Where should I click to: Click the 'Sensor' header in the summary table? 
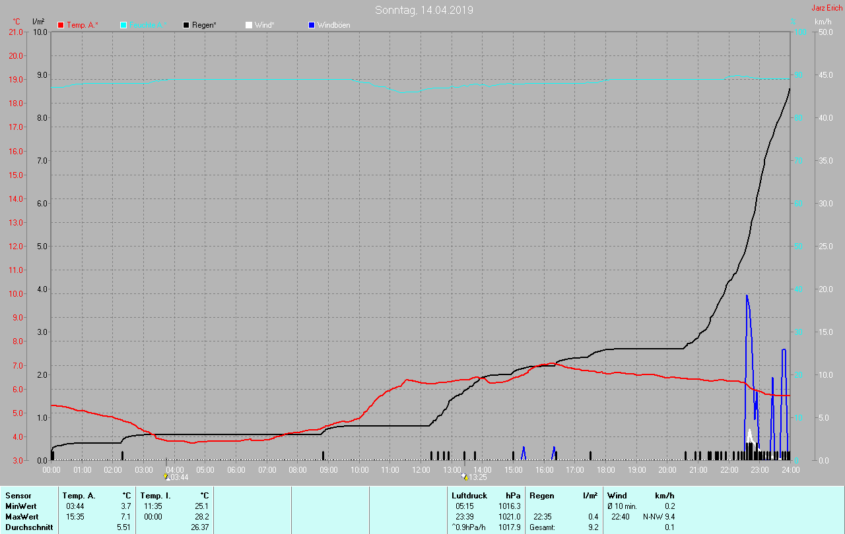point(18,496)
